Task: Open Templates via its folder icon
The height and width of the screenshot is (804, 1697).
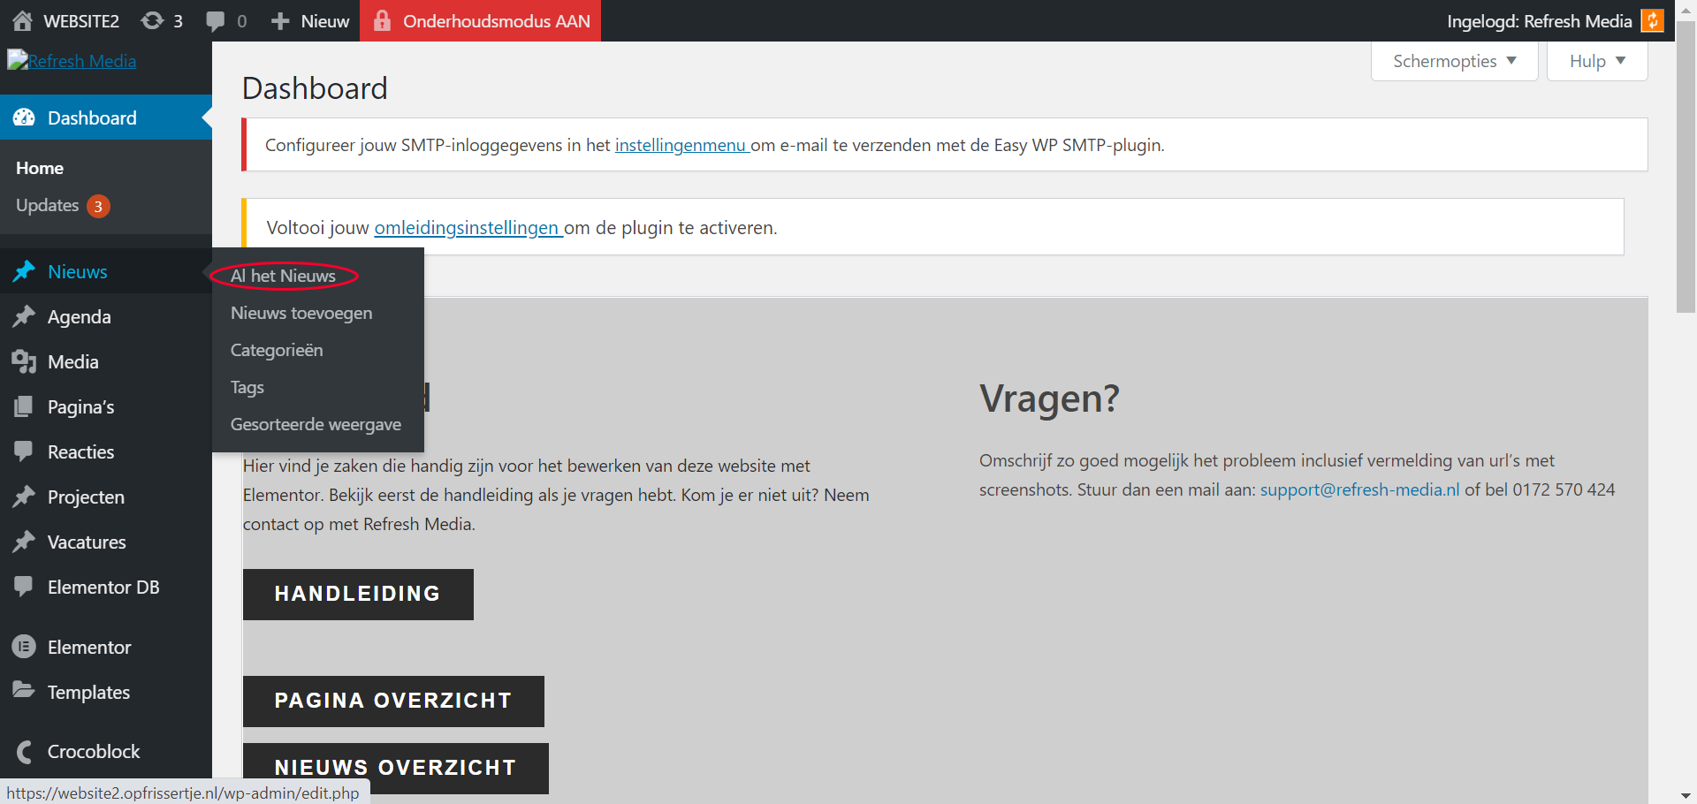Action: 24,691
